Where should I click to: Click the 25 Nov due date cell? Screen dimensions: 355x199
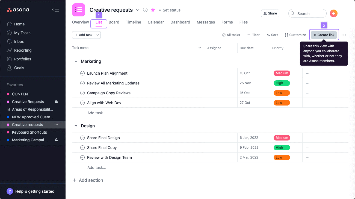pos(254,83)
